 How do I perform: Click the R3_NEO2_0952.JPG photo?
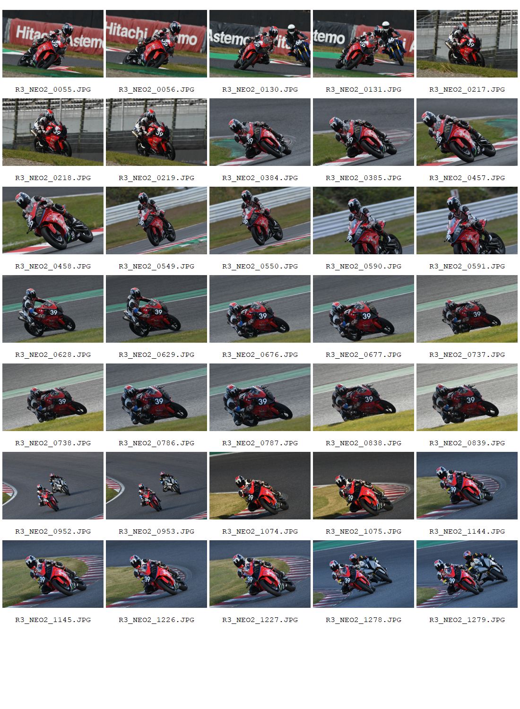coord(53,485)
